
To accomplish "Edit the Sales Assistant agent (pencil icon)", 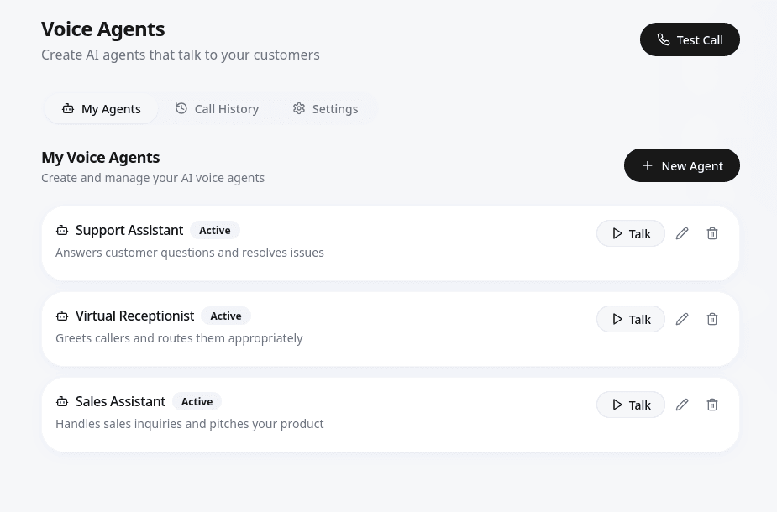I will pos(682,405).
